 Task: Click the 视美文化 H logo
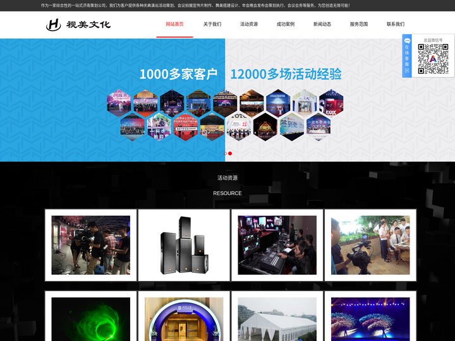pos(78,25)
